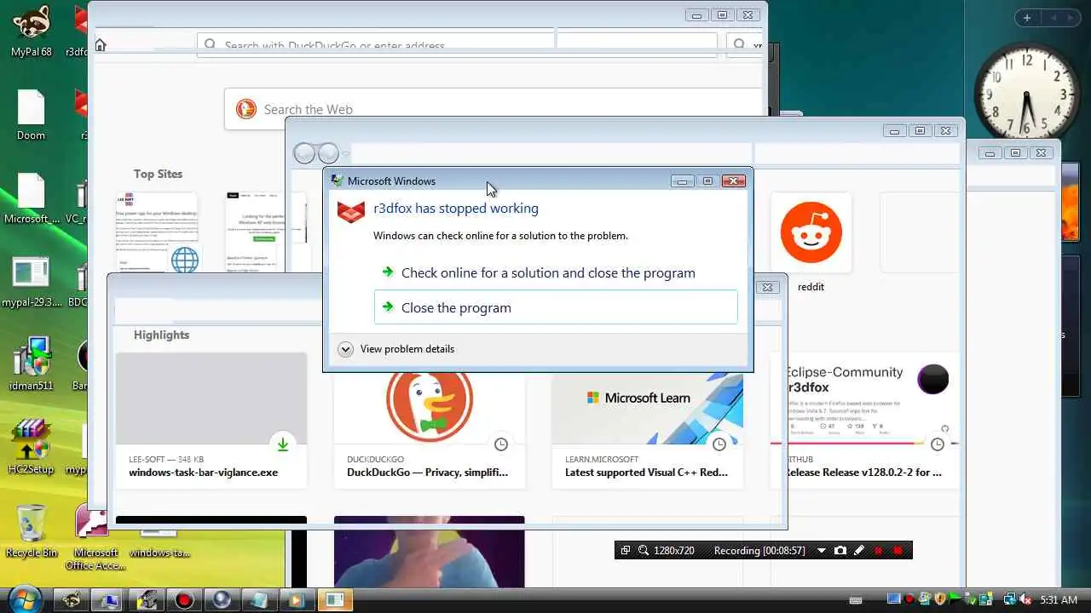
Task: Expand 'View problem details' chevron
Action: (345, 349)
